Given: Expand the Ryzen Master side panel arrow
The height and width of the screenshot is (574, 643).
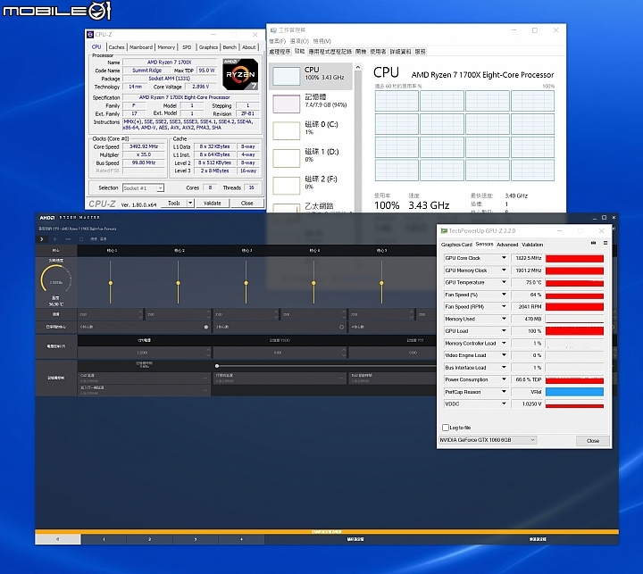Looking at the screenshot, I should [x=41, y=238].
